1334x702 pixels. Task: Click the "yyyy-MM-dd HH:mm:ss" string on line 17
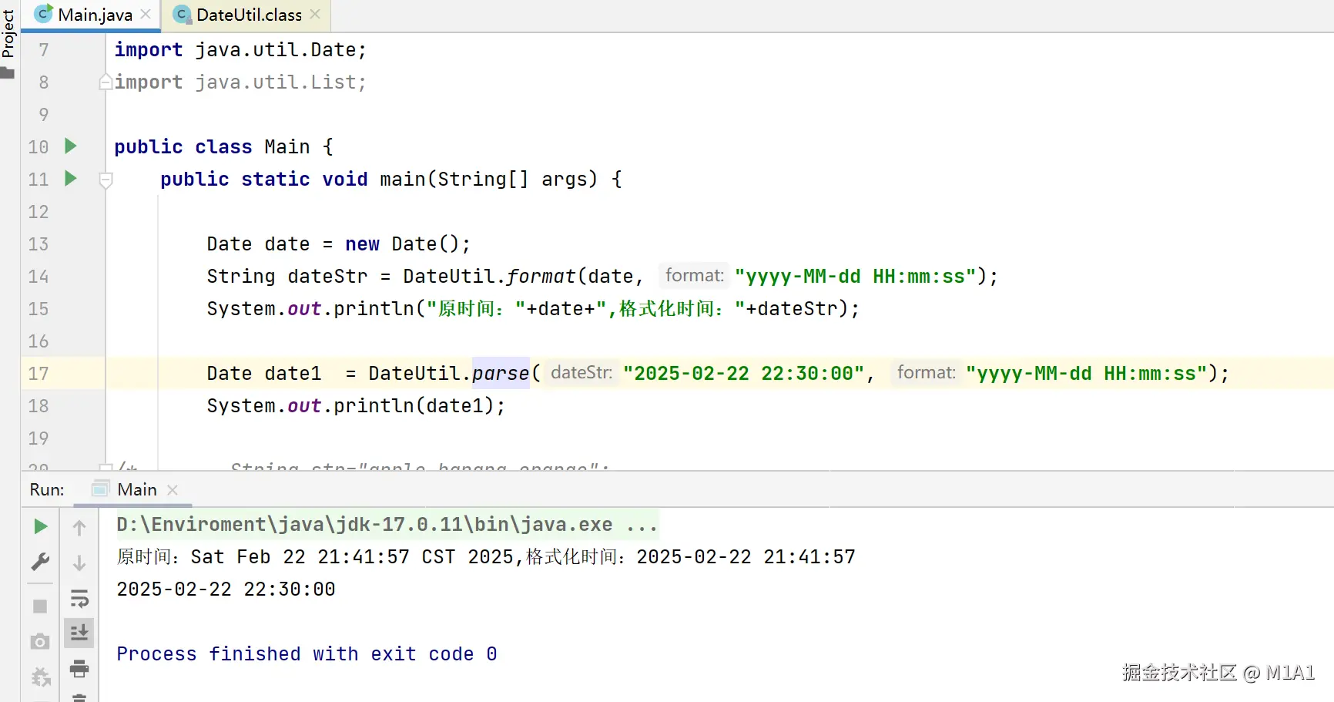[1087, 374]
